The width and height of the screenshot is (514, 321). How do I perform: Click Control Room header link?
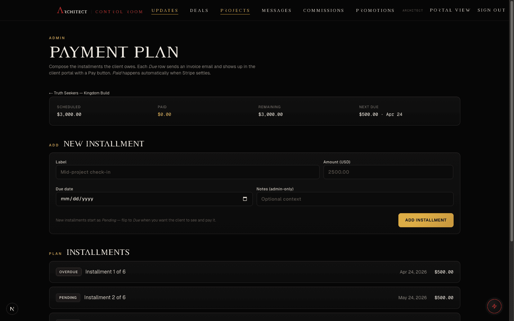point(119,12)
